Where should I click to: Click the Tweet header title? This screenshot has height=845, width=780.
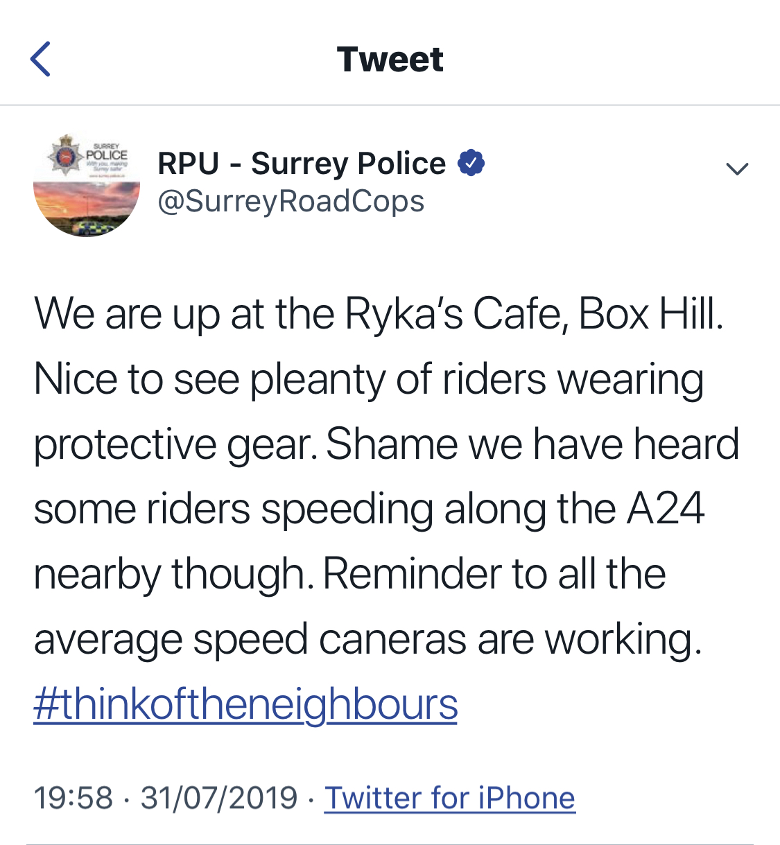[x=390, y=60]
